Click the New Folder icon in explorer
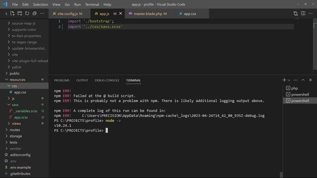The height and width of the screenshot is (178, 317). pos(20,13)
